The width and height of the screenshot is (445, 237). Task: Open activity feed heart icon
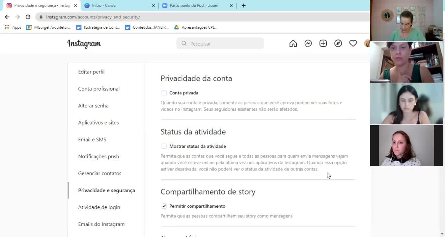coord(353,43)
